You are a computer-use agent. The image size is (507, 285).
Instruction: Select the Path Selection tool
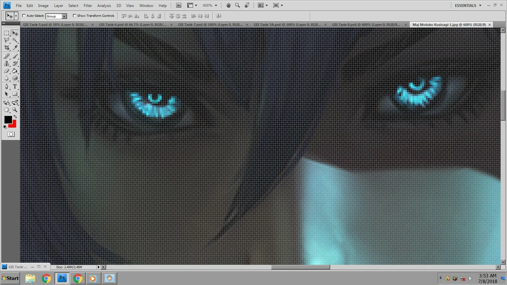pyautogui.click(x=6, y=94)
